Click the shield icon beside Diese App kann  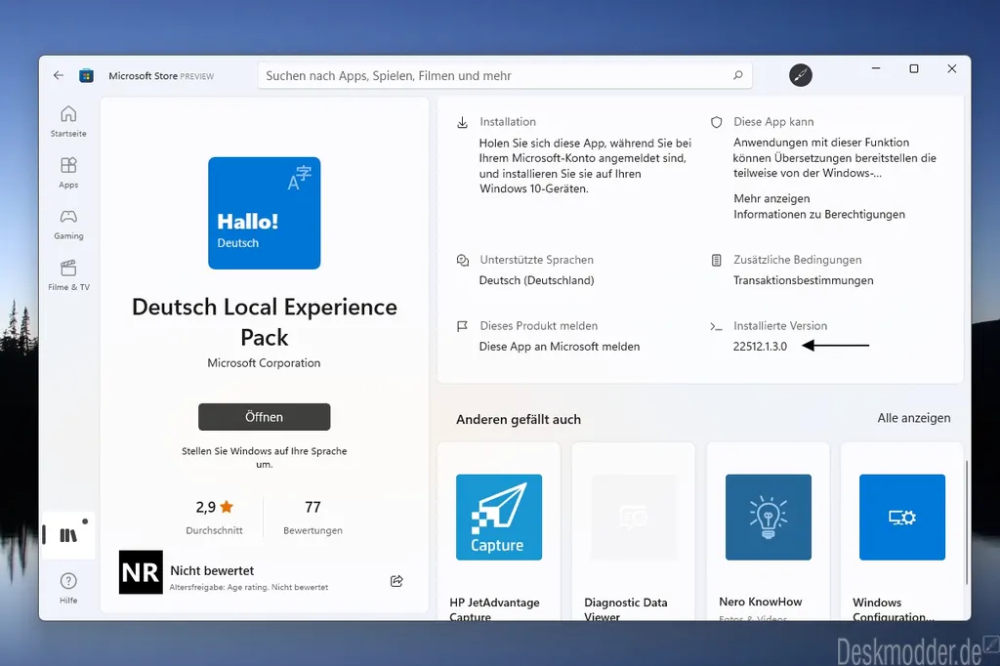(x=716, y=122)
